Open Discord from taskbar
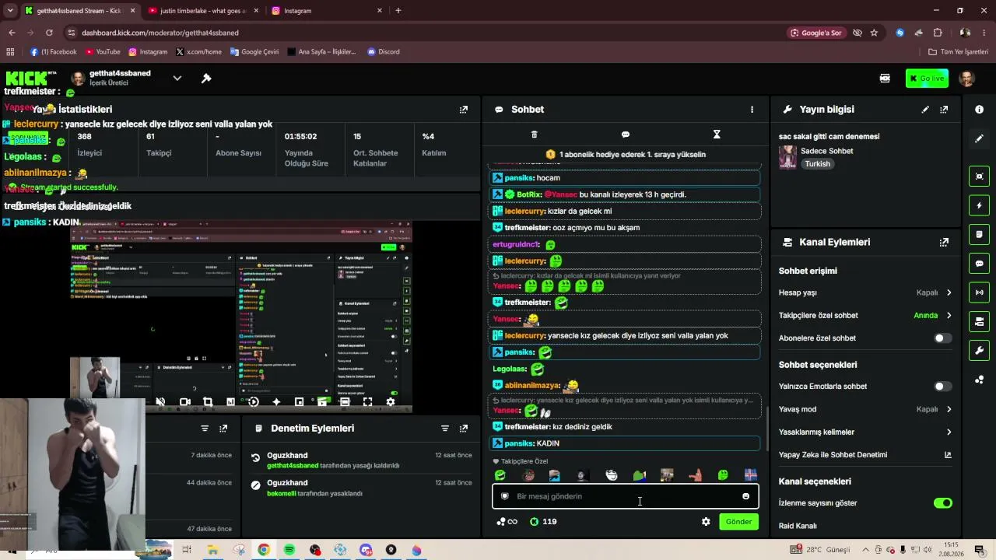The width and height of the screenshot is (996, 560). point(366,550)
